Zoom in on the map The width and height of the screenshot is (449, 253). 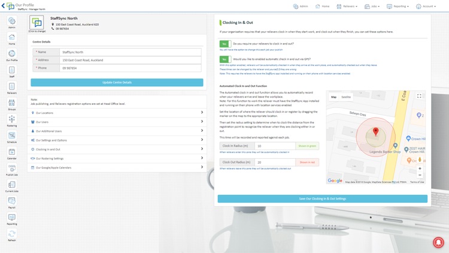click(x=420, y=168)
